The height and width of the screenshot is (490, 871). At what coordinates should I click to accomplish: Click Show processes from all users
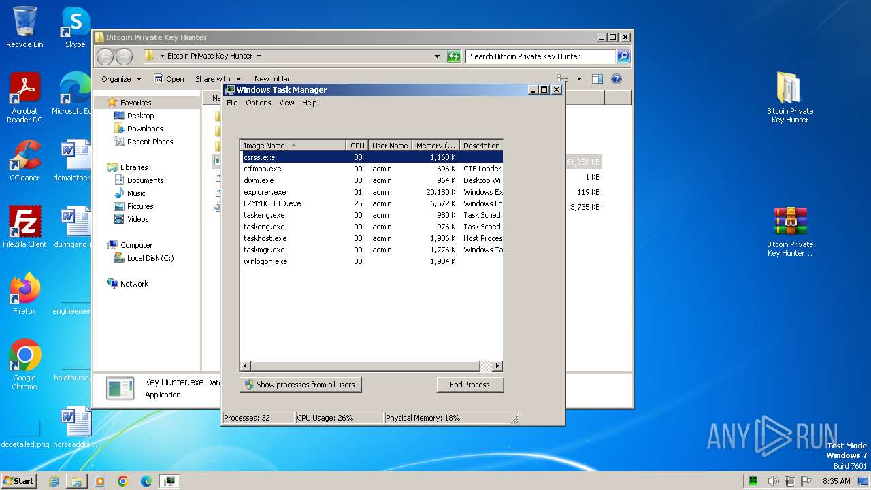coord(300,385)
